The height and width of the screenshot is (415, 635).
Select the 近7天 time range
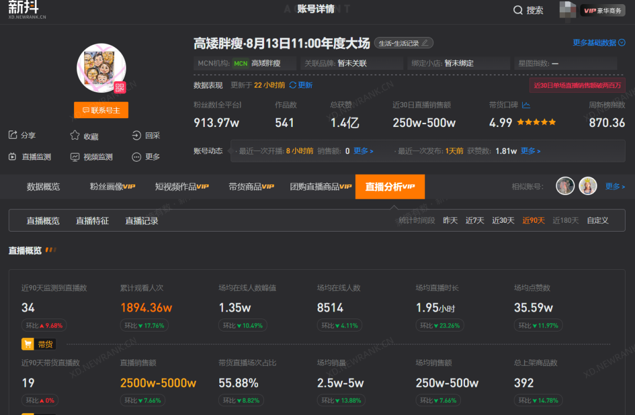(x=474, y=220)
